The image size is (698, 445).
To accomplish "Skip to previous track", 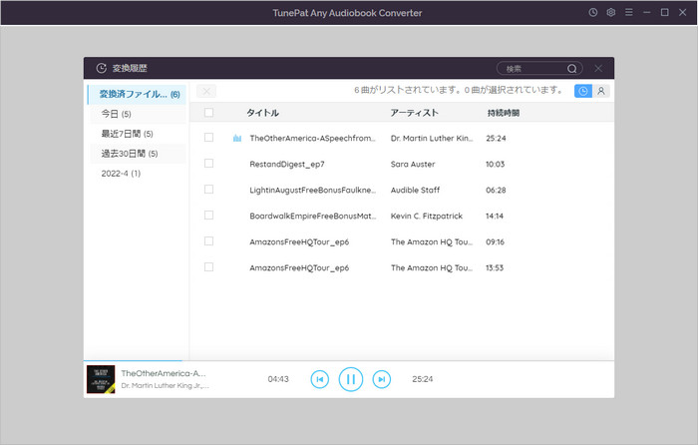I will [320, 379].
